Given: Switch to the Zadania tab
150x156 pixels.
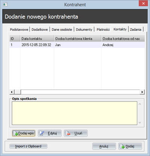Looking at the screenshot, I should click(136, 30).
